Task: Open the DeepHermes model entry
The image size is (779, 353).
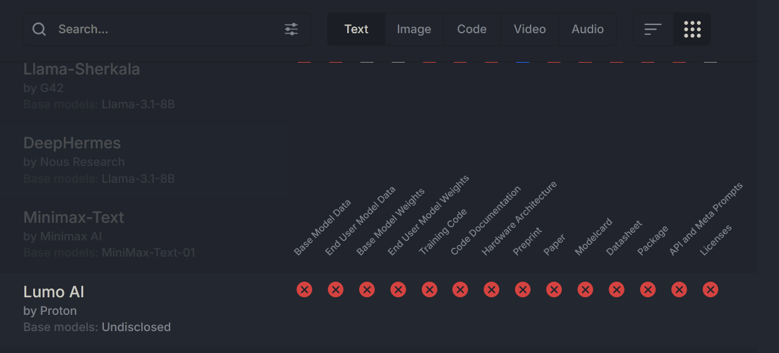Action: click(72, 143)
